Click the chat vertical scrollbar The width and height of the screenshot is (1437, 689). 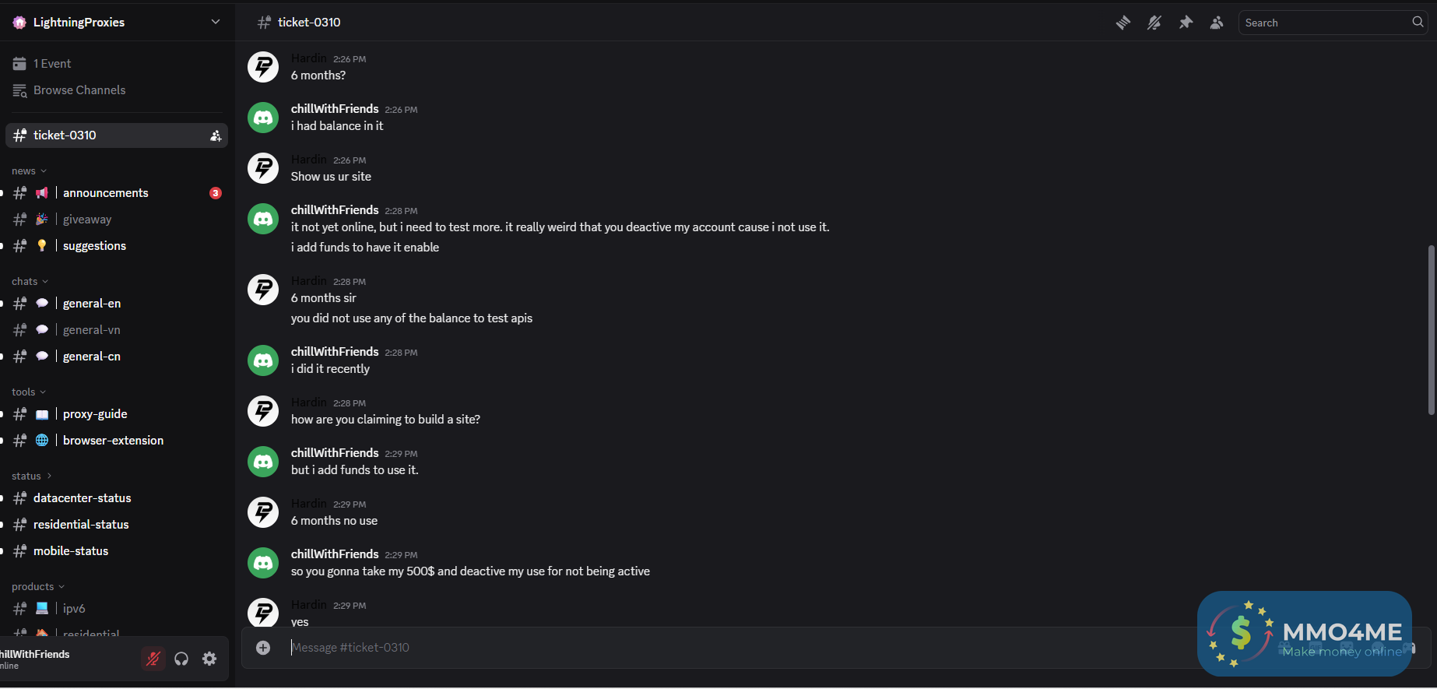click(1431, 330)
